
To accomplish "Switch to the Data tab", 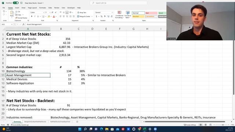I will tap(50, 8).
